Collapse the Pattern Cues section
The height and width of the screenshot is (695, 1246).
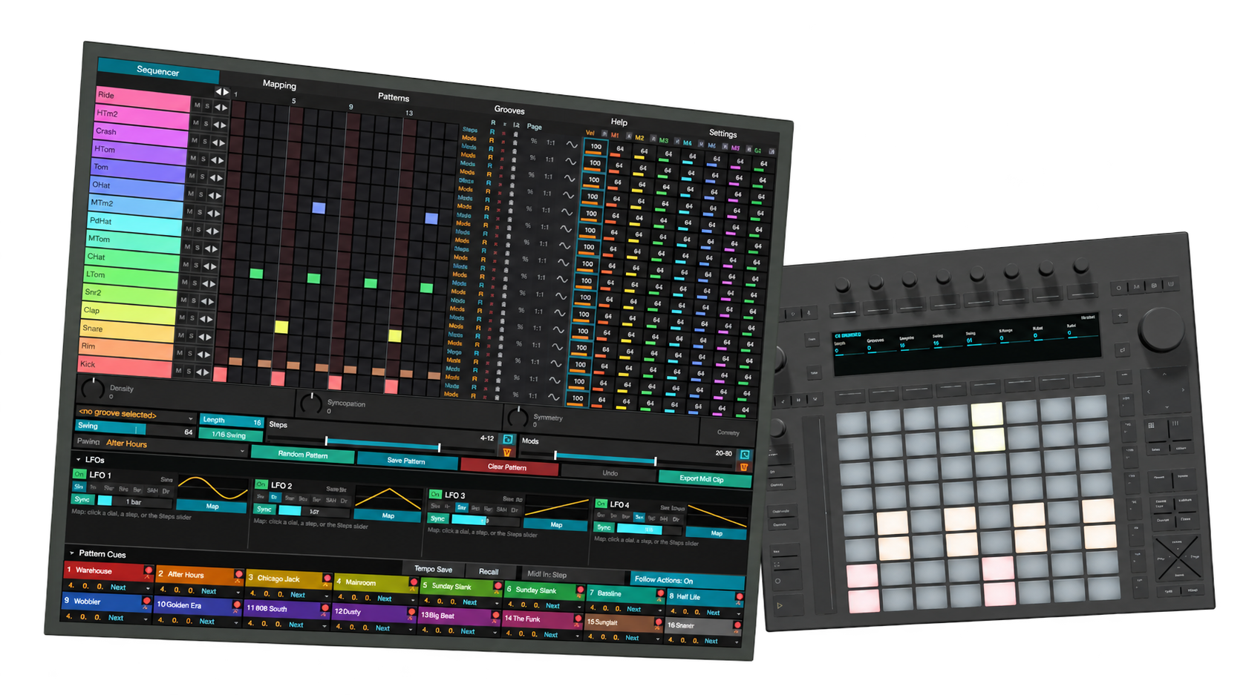point(72,553)
